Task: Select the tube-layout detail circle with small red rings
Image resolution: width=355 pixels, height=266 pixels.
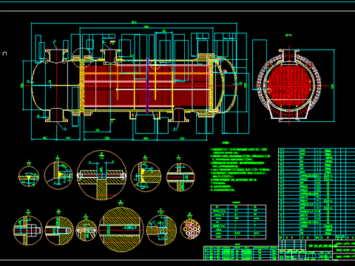Action: pos(191,229)
